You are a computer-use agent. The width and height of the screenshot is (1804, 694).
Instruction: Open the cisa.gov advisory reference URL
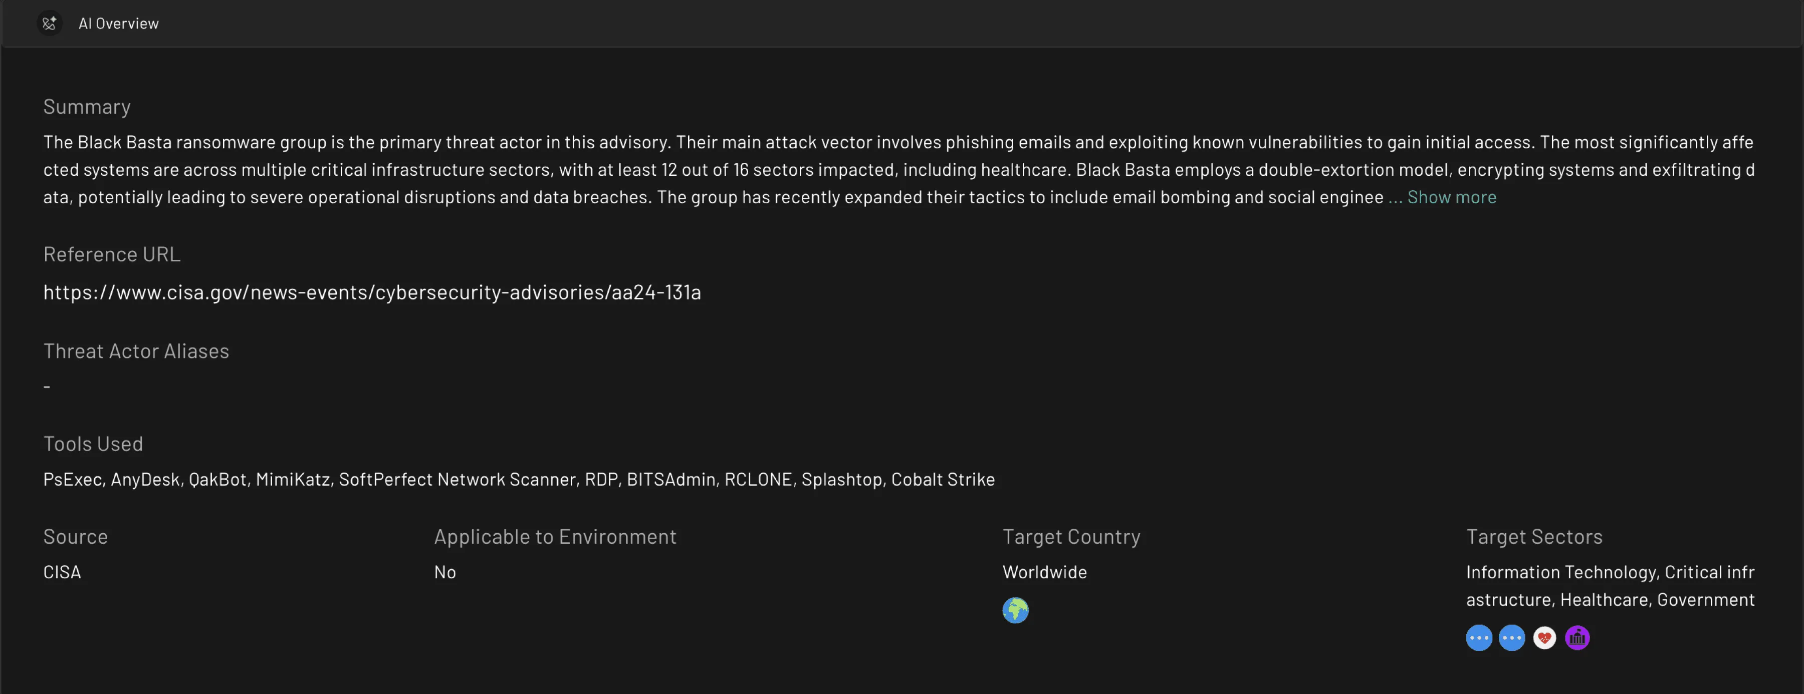tap(372, 292)
